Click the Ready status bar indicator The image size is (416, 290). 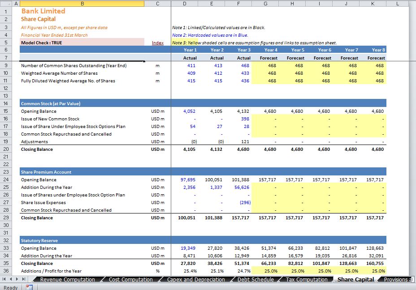coord(11,287)
